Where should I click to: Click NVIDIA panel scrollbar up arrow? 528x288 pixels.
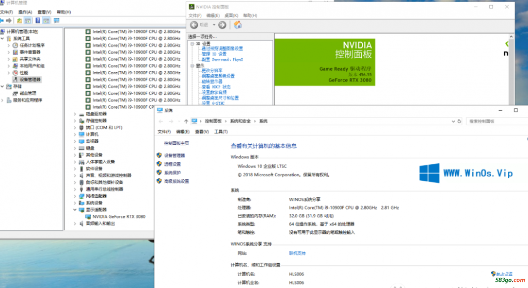(x=511, y=36)
